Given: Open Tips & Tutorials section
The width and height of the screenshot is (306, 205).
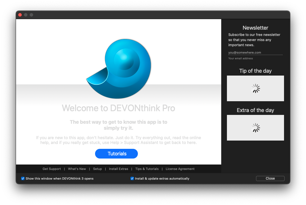Looking at the screenshot, I should click(x=147, y=169).
